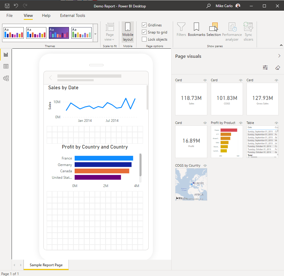
Task: Open the page visuals filter options icon
Action: 265,68
